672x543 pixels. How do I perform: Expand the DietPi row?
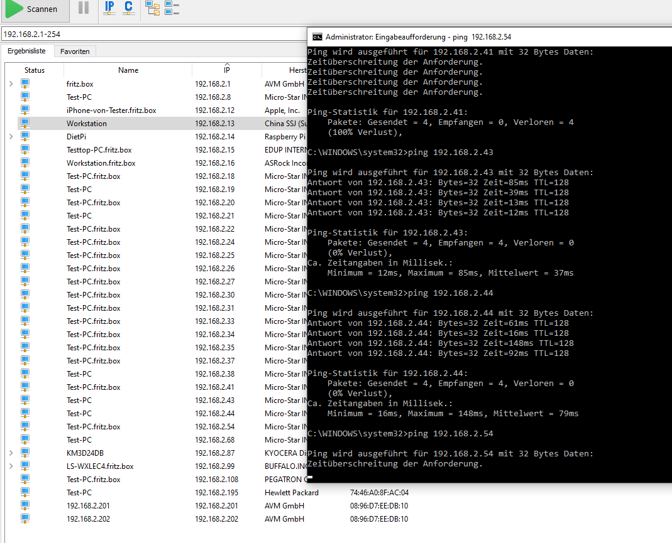[11, 136]
